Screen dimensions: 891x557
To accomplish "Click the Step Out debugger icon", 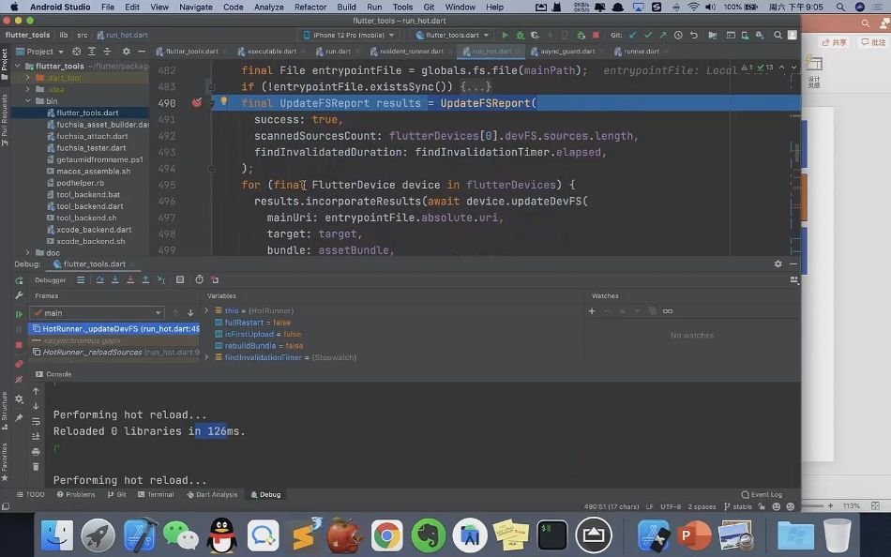I will 145,279.
